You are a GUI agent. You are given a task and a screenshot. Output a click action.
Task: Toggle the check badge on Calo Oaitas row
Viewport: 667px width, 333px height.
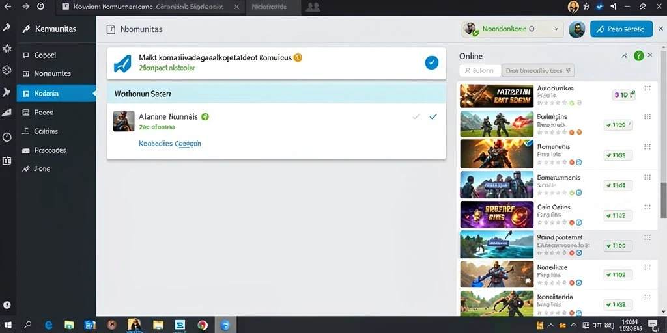[618, 216]
